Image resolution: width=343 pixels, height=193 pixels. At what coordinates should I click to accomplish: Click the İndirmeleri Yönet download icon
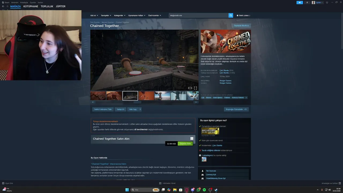(160, 183)
